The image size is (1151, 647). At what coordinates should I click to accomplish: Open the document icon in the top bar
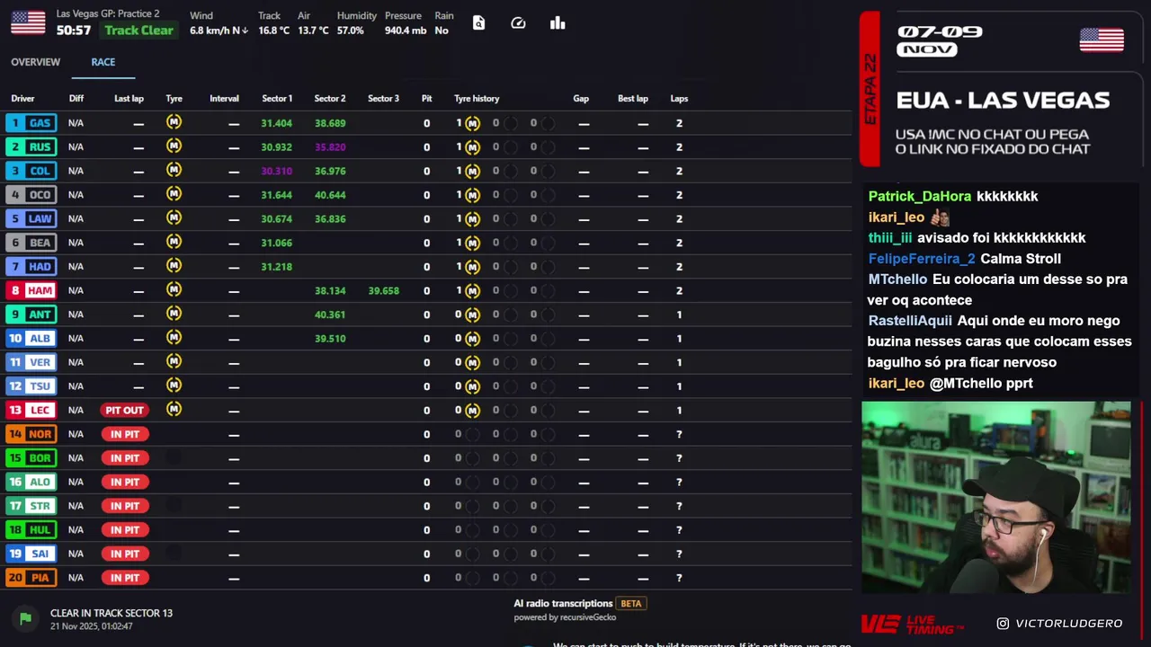(478, 23)
